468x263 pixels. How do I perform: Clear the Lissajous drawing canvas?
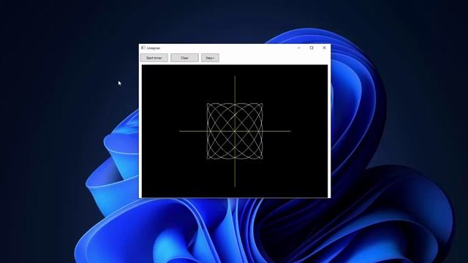pos(184,58)
